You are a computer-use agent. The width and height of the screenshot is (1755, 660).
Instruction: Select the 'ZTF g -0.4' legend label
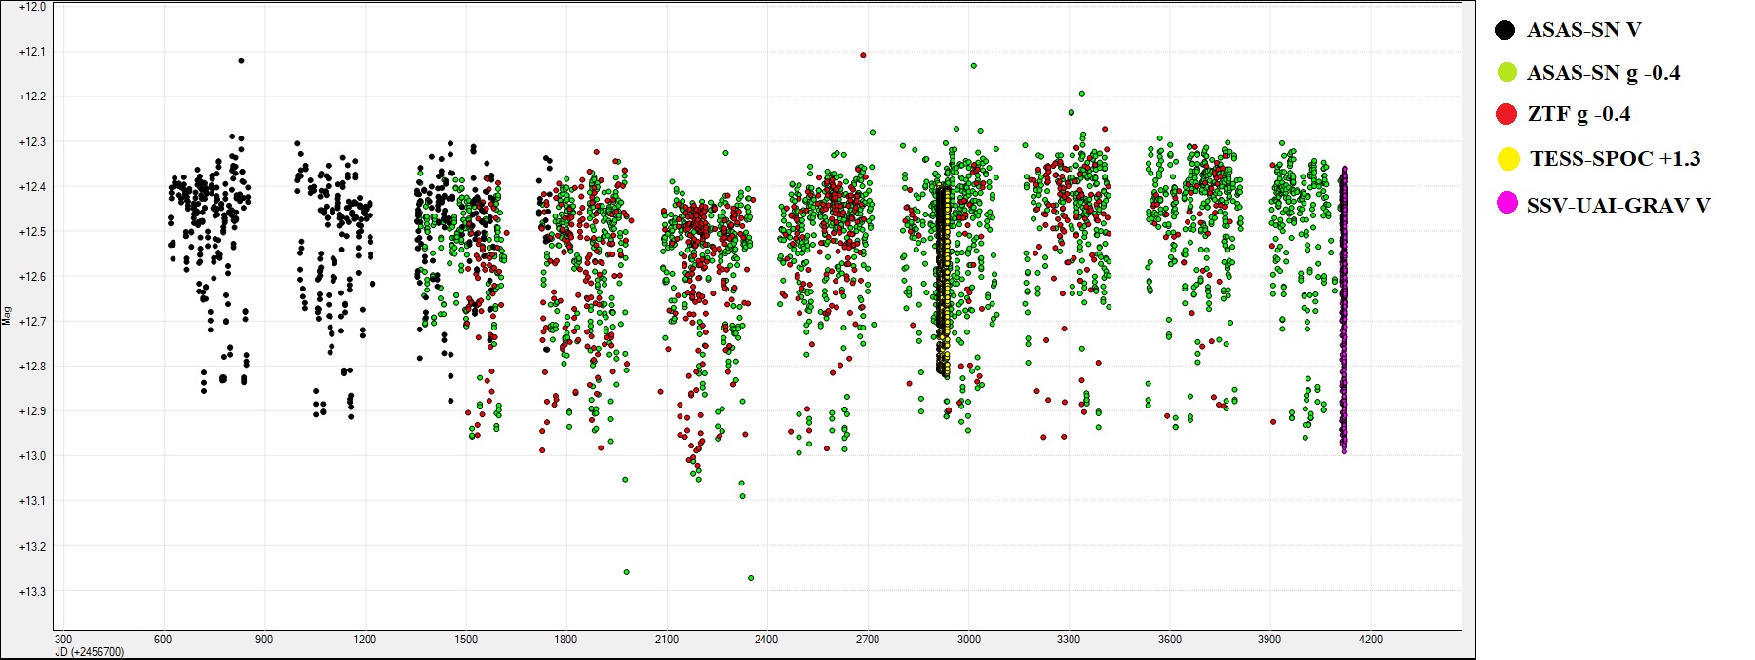coord(1579,114)
